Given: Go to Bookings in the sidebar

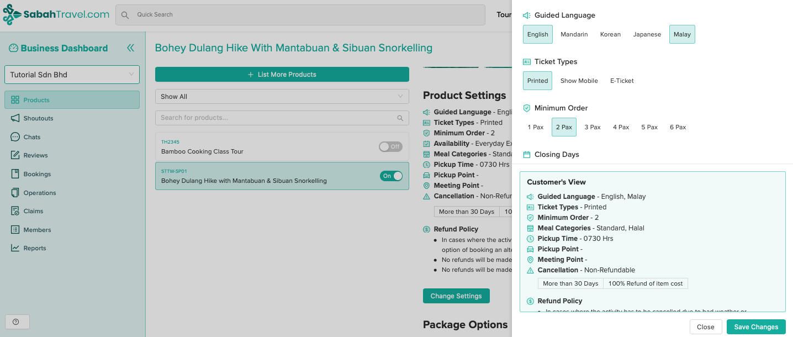Looking at the screenshot, I should [37, 174].
